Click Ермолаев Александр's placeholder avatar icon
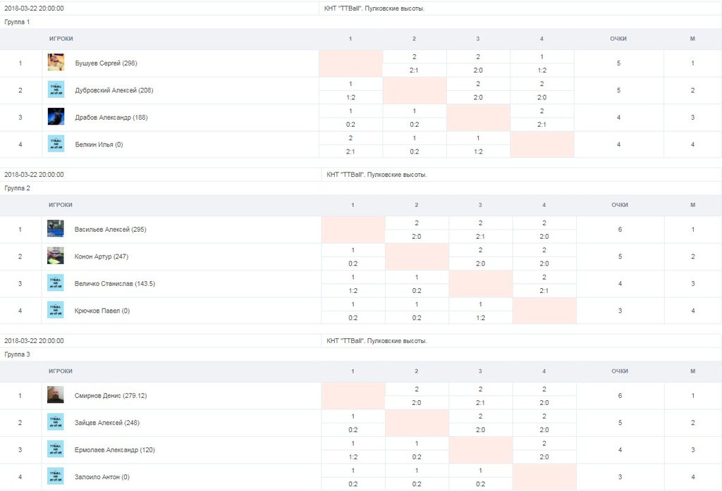The image size is (722, 491). (x=56, y=449)
